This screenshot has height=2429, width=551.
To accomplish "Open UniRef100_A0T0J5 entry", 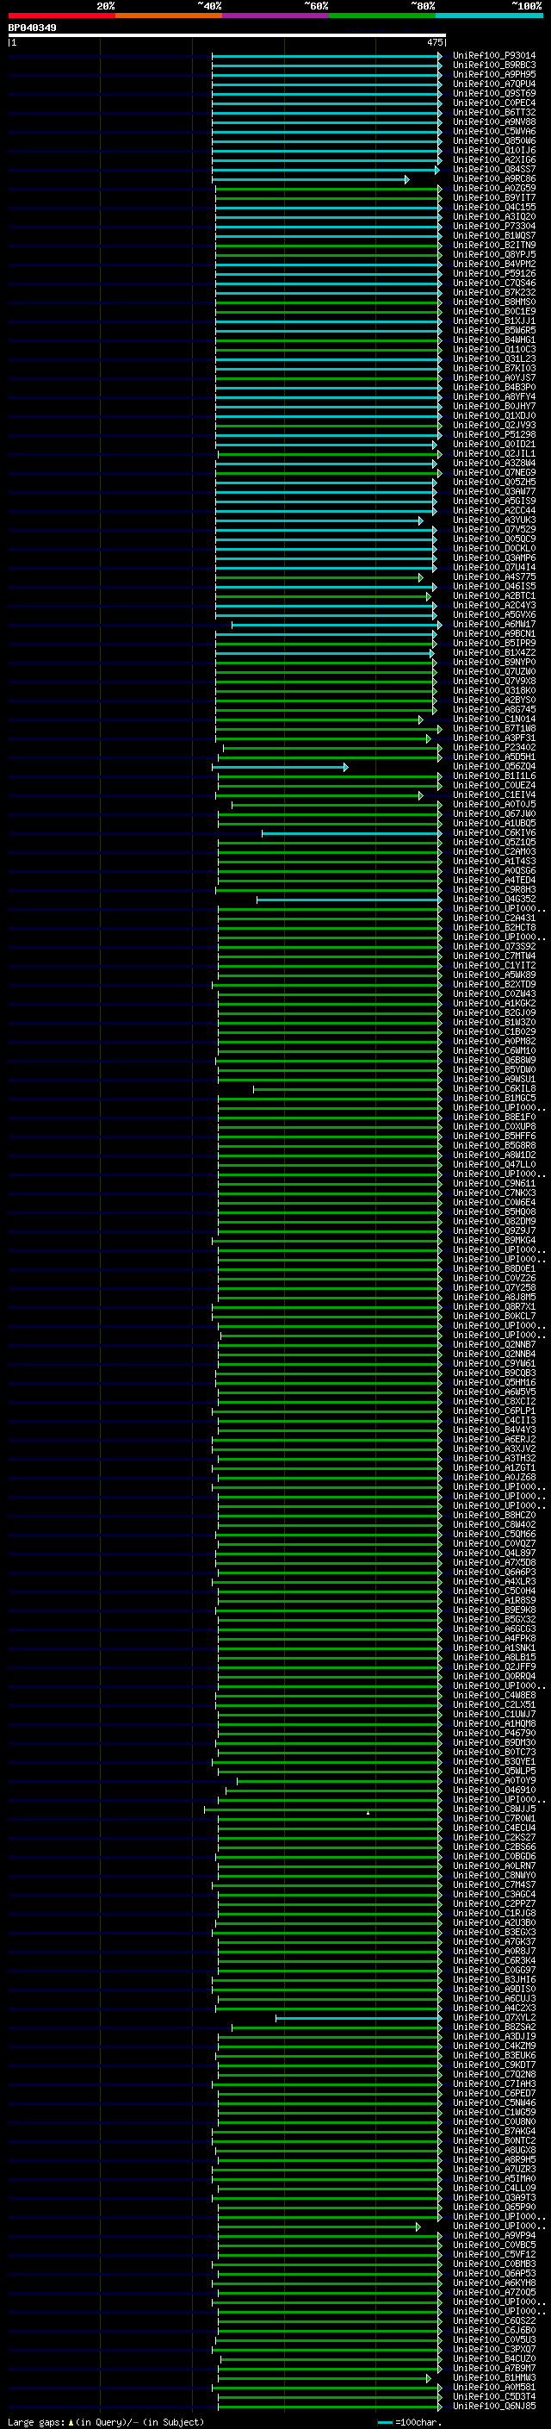I will tap(493, 804).
